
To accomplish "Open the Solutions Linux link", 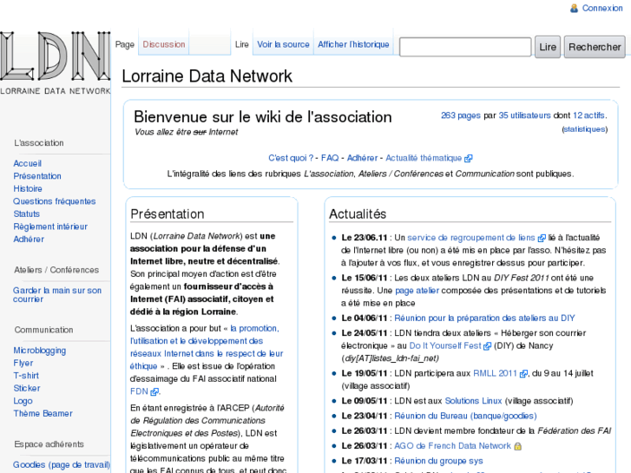I will click(x=473, y=401).
